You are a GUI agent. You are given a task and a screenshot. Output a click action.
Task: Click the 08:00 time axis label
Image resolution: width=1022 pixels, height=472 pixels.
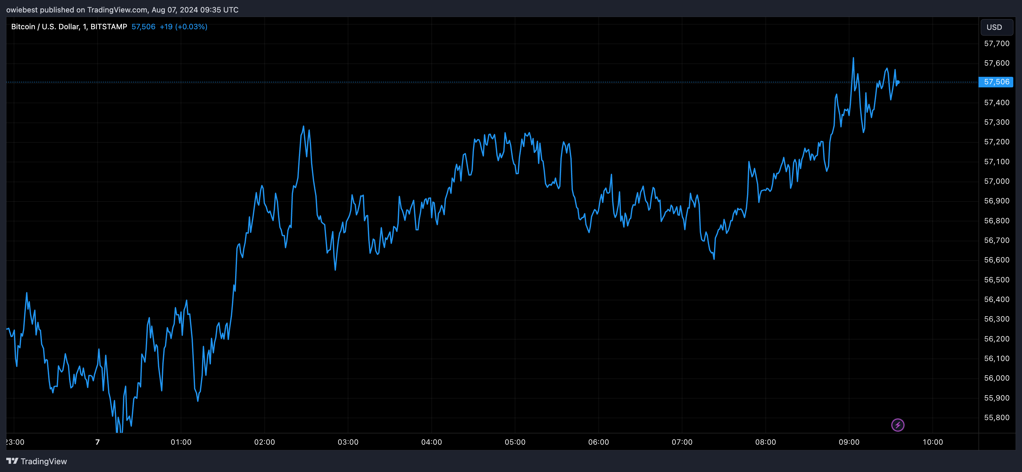click(766, 442)
